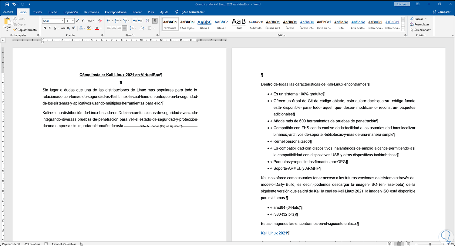Apply red font color with the A swatch

point(97,28)
